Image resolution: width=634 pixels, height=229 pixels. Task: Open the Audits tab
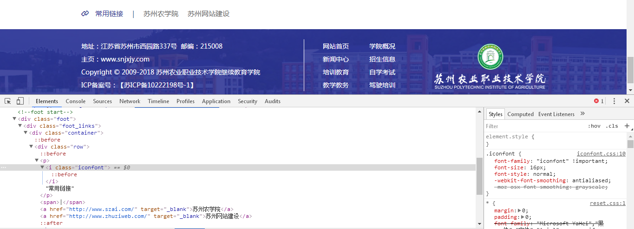pos(273,101)
